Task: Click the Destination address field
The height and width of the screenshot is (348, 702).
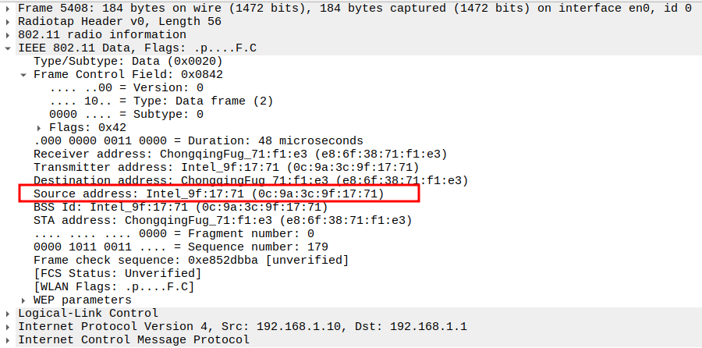Action: (x=250, y=180)
